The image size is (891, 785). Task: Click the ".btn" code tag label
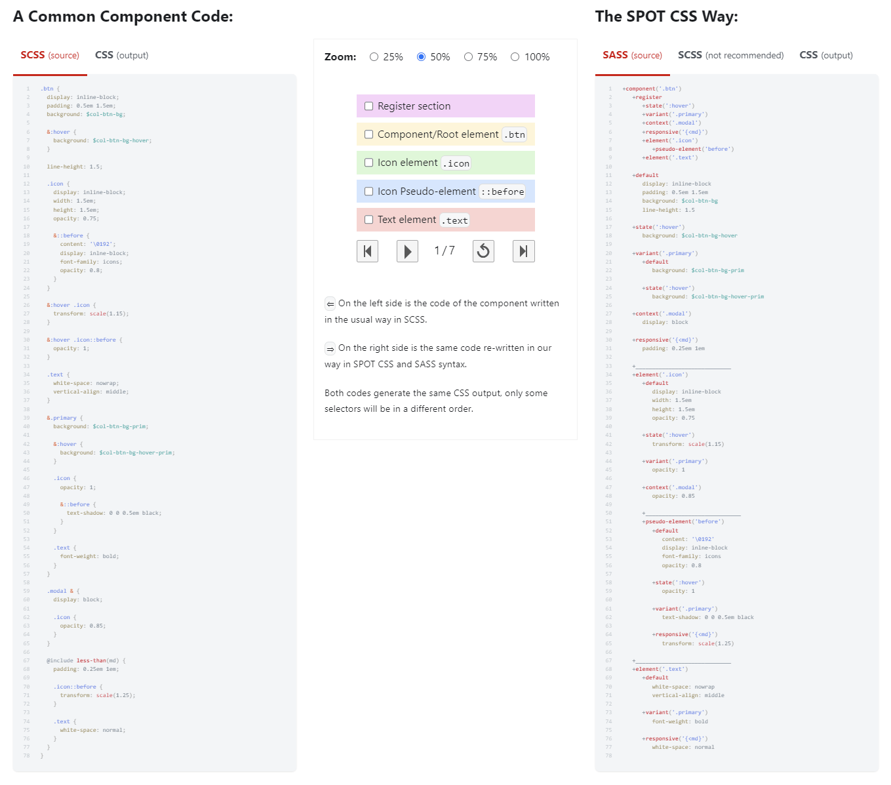[516, 134]
